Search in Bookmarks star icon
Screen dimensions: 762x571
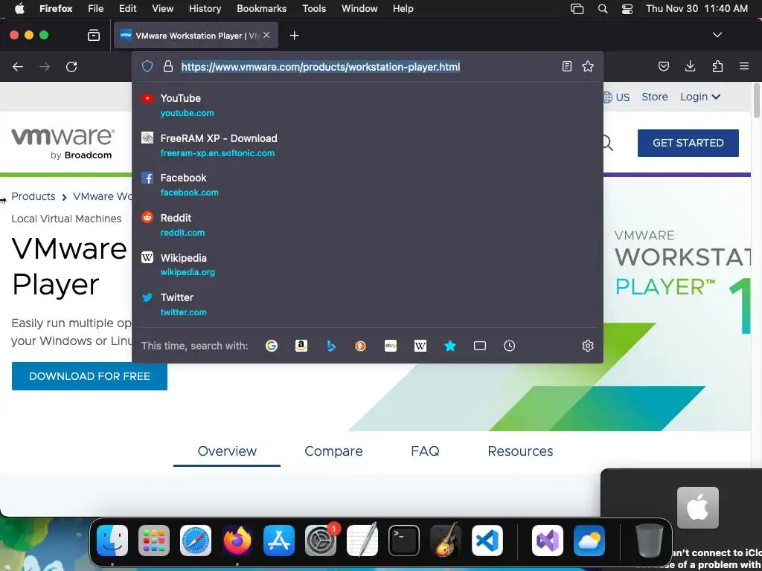[450, 346]
